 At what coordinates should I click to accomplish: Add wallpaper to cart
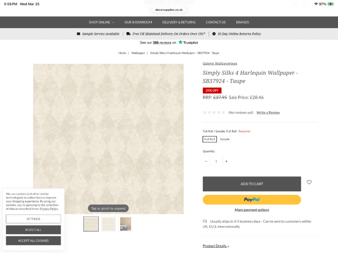tap(252, 184)
